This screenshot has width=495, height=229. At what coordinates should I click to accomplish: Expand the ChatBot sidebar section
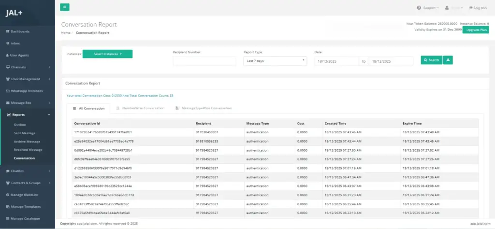(17, 171)
